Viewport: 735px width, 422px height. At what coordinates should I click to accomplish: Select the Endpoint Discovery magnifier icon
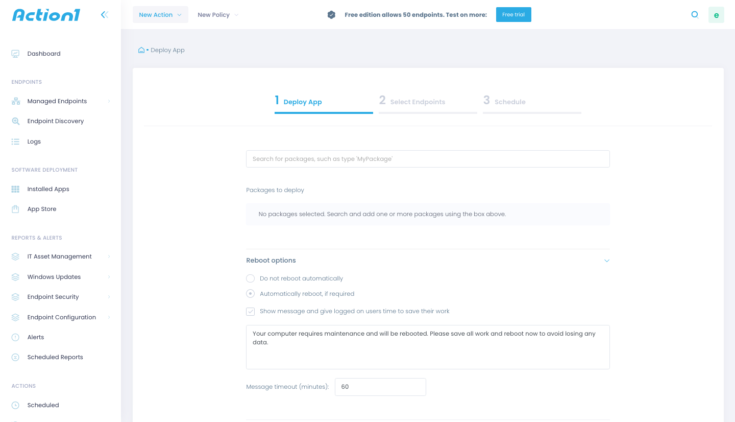pyautogui.click(x=15, y=121)
